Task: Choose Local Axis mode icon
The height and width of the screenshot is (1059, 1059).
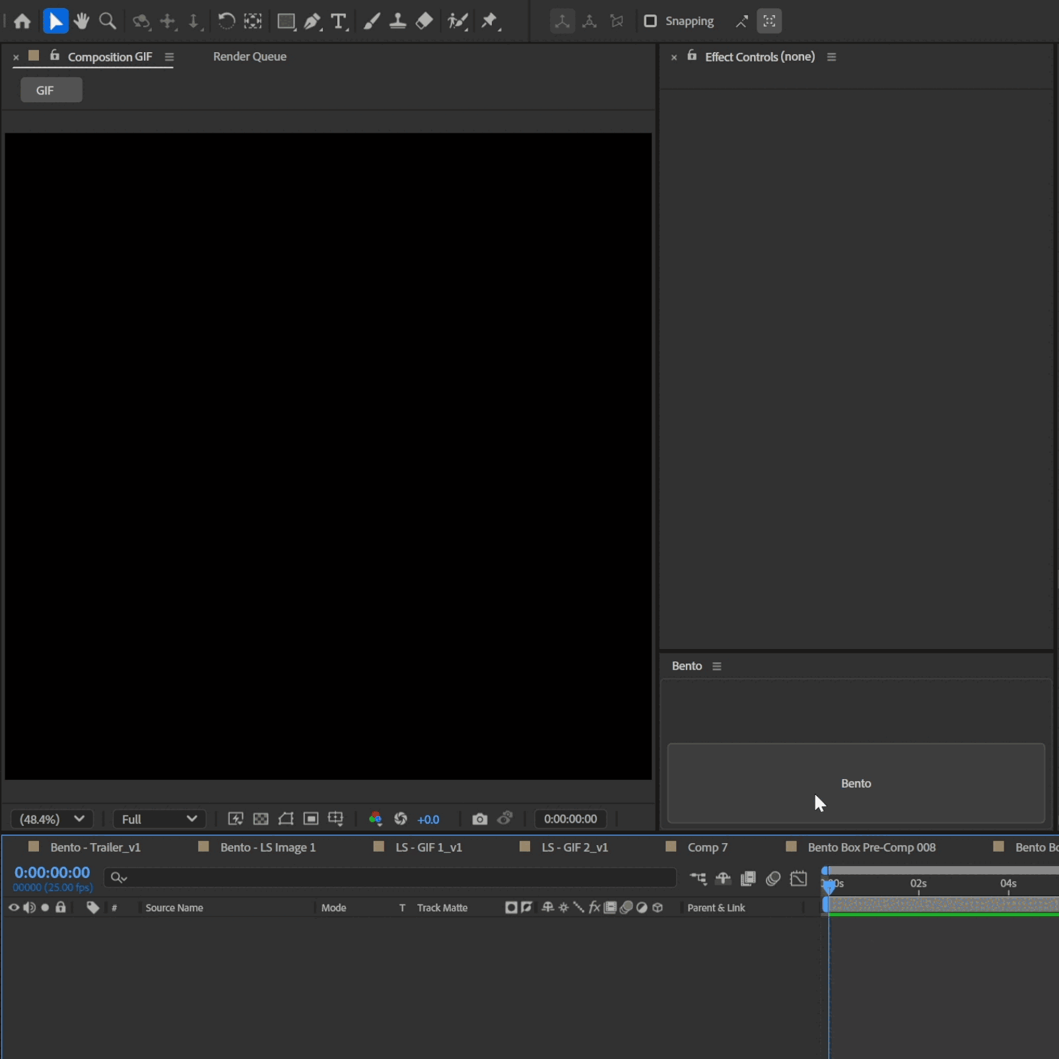Action: point(562,21)
